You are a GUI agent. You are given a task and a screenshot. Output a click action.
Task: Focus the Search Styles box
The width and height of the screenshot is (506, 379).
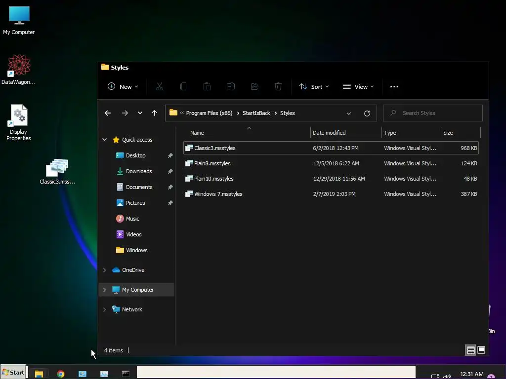[x=432, y=113]
